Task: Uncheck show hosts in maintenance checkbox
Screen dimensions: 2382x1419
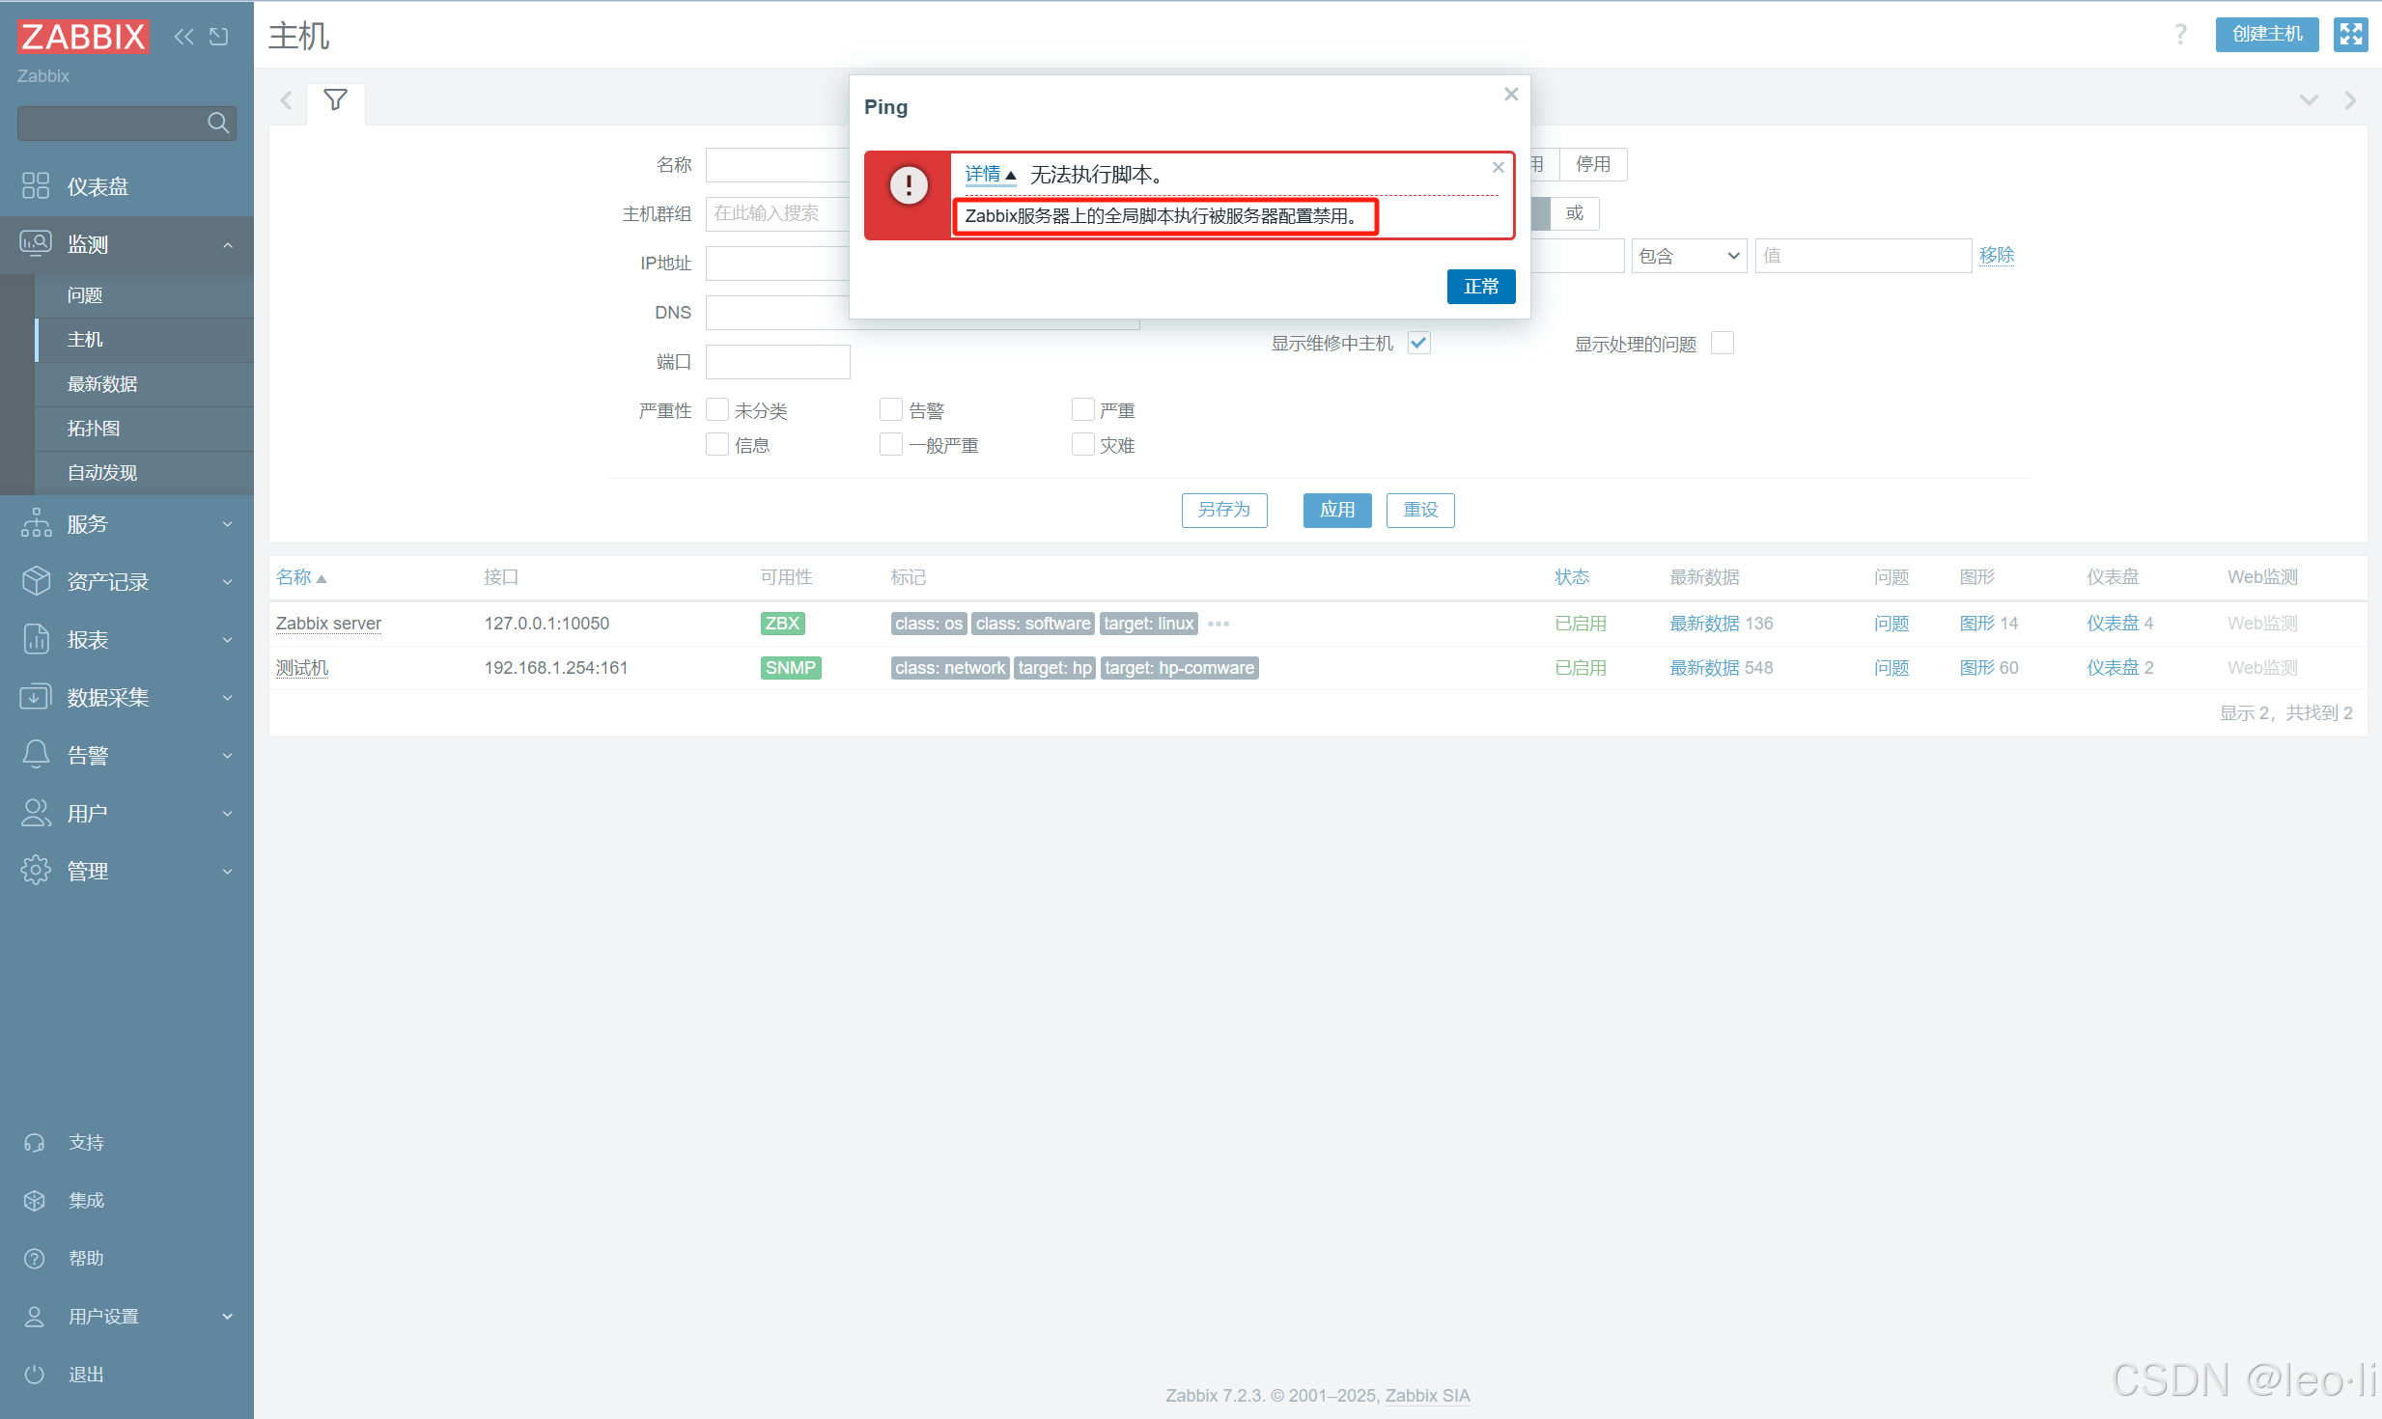Action: pos(1418,344)
